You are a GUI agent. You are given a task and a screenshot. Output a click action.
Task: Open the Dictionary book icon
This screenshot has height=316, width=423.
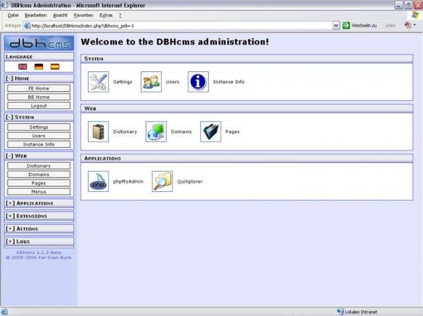(98, 132)
